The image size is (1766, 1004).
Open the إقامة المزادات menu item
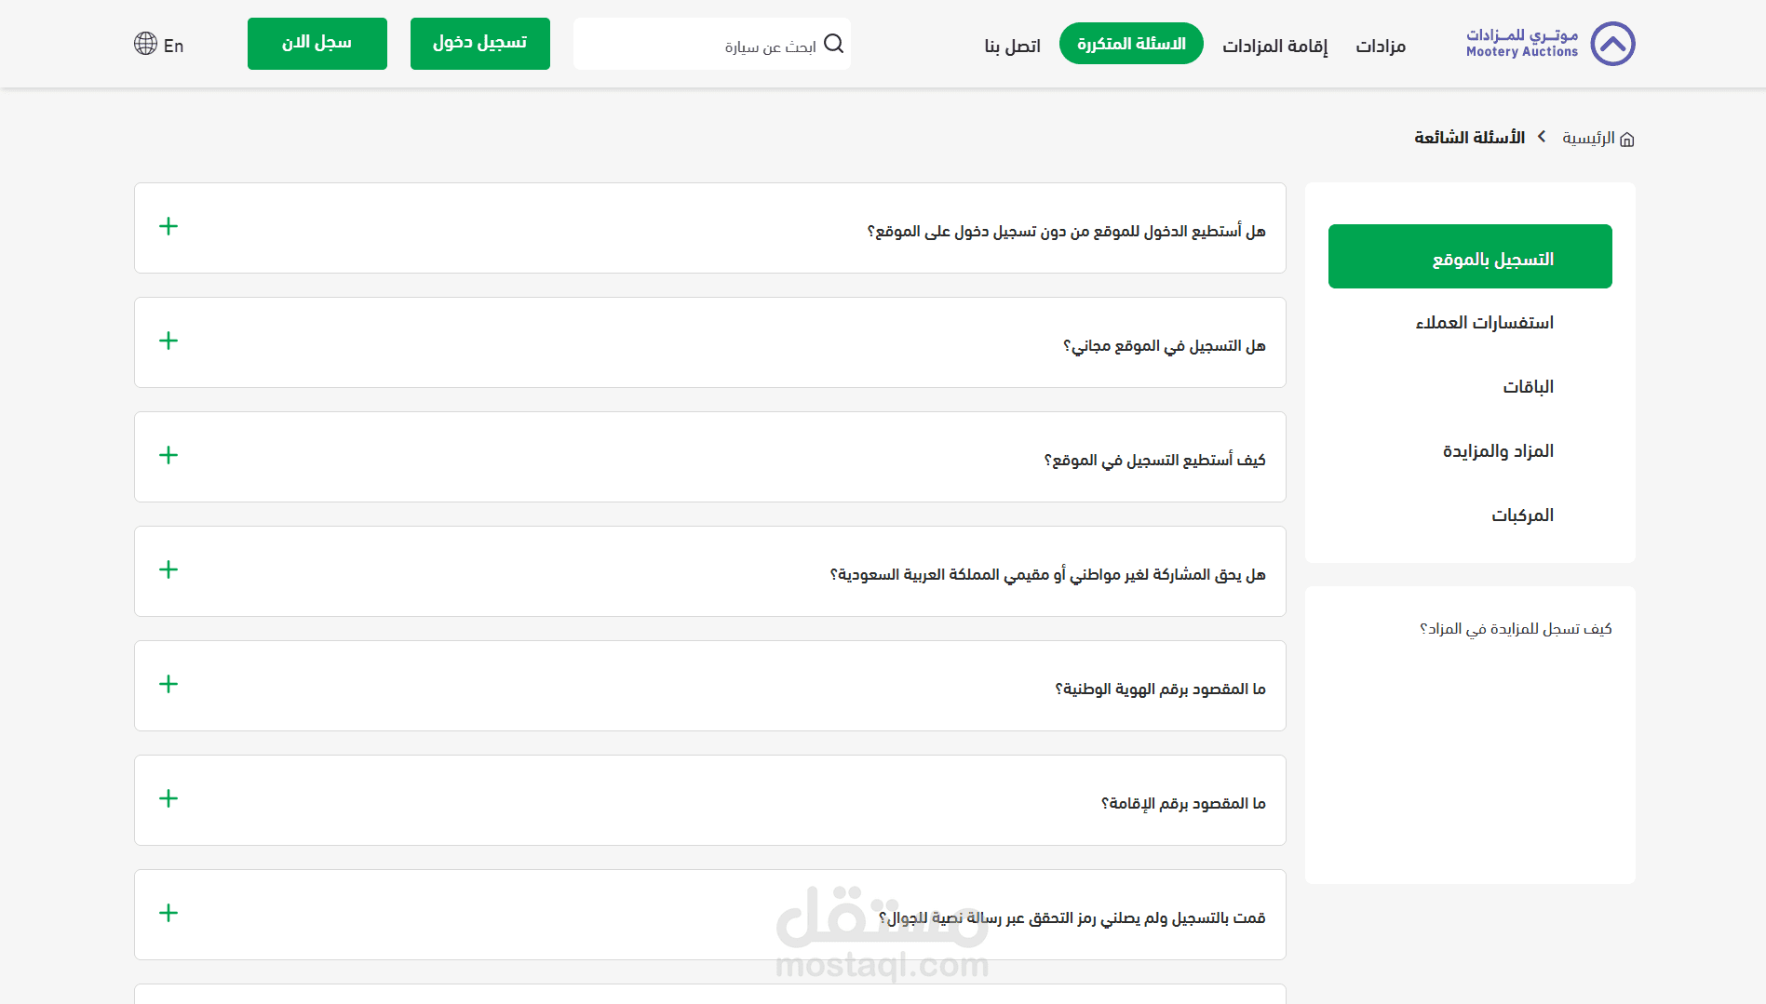point(1274,46)
